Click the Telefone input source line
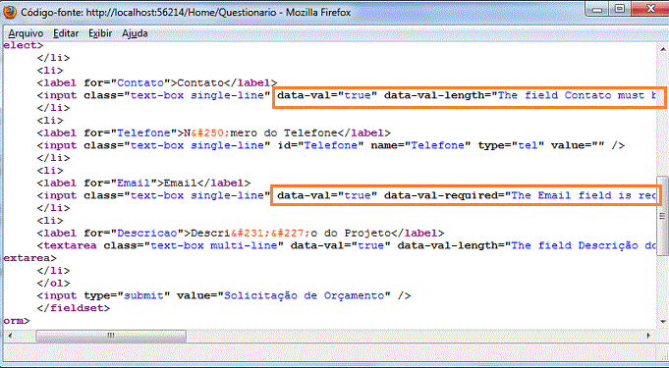The height and width of the screenshot is (368, 669). 331,145
